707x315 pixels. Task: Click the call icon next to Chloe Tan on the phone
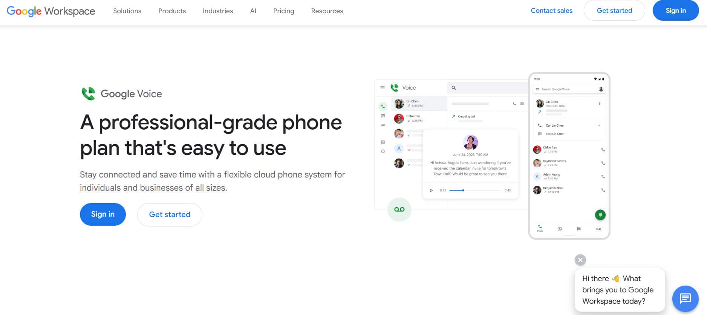(x=603, y=150)
